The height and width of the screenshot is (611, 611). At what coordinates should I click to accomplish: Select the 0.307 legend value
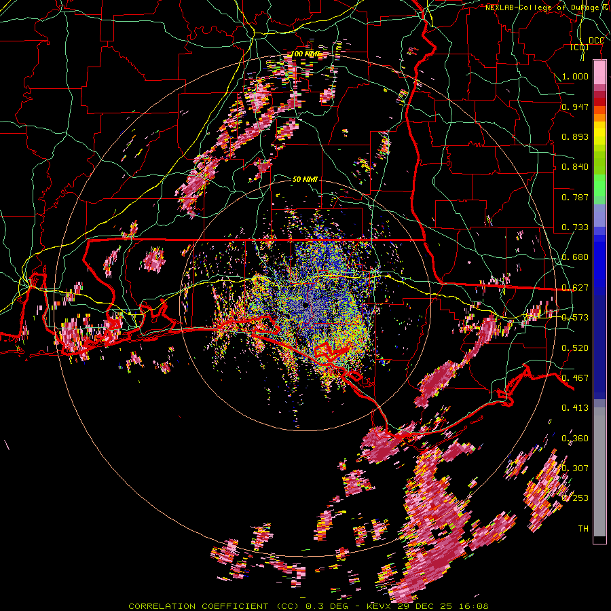[x=575, y=468]
